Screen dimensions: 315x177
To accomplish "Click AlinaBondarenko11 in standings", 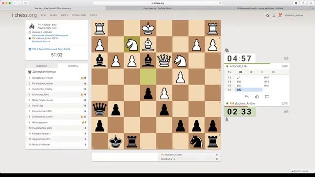I will 43,78.
